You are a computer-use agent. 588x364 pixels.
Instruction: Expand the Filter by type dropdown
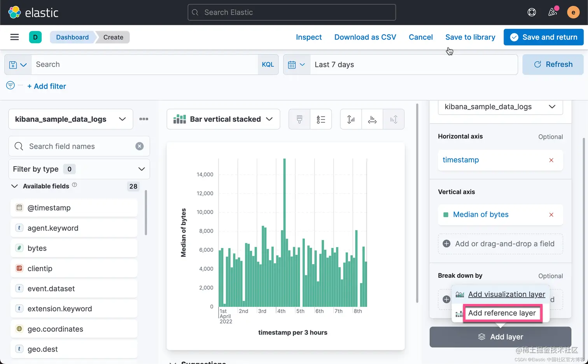(x=79, y=169)
